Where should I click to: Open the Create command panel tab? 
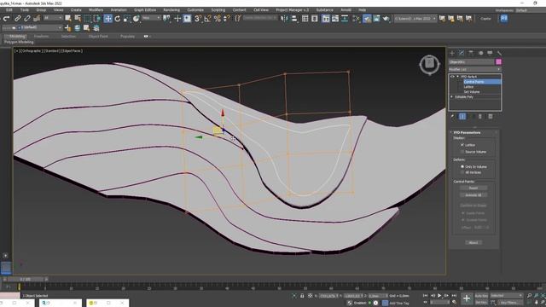coord(452,53)
